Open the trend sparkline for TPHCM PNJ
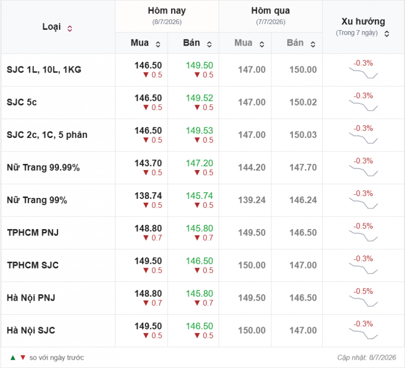405x368 pixels. [363, 236]
